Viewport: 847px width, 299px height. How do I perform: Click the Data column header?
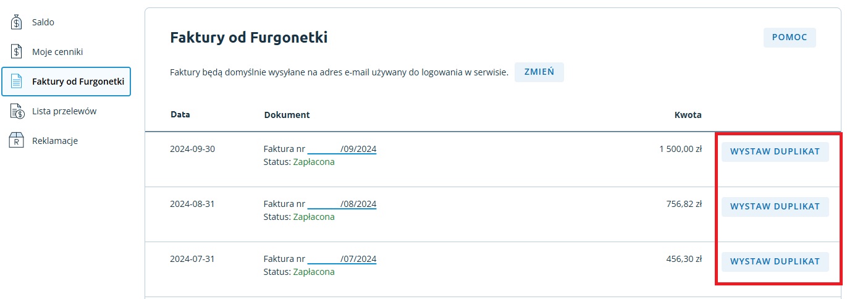pyautogui.click(x=180, y=115)
